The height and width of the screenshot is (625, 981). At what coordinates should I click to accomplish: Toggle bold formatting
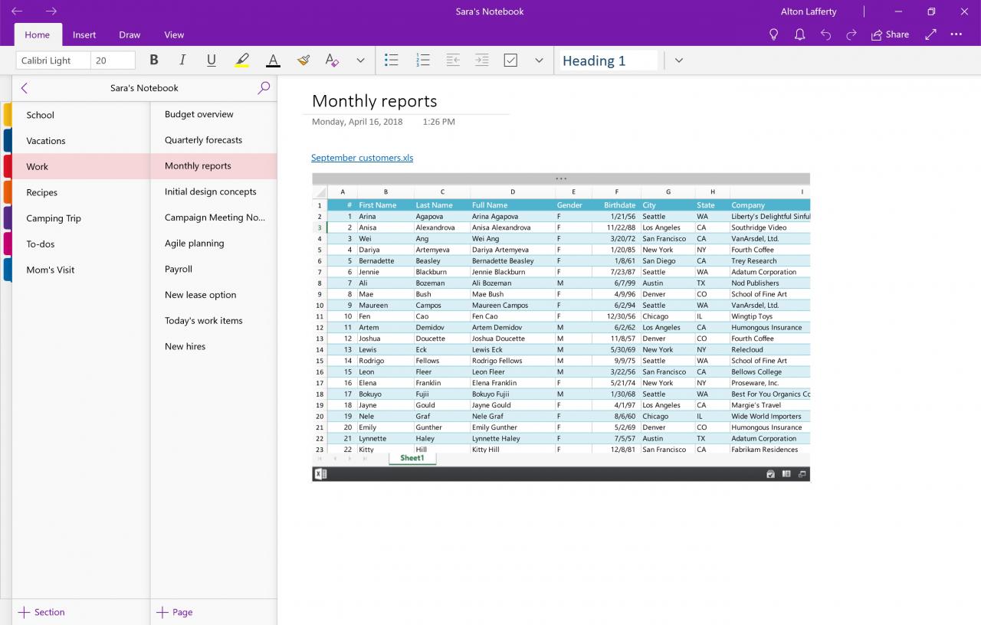153,60
